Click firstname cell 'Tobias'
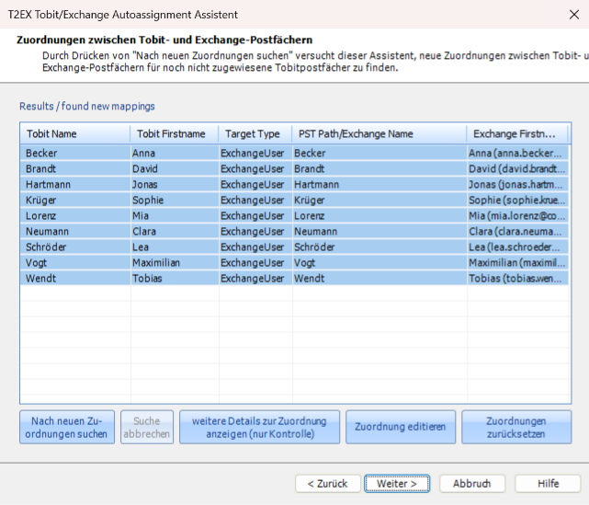 (175, 279)
